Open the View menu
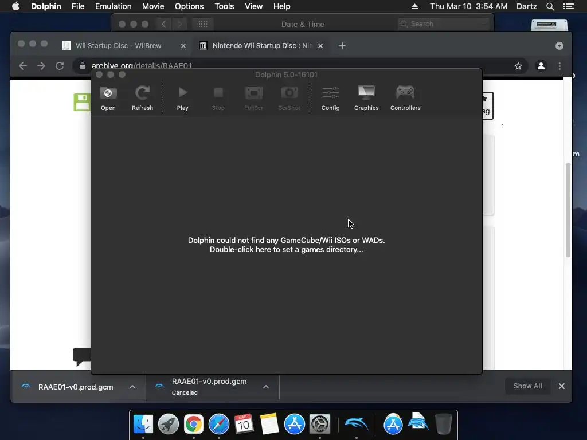The image size is (587, 440). 253,6
